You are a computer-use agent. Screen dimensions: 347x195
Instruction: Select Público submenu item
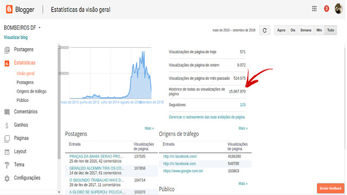[x=22, y=100]
